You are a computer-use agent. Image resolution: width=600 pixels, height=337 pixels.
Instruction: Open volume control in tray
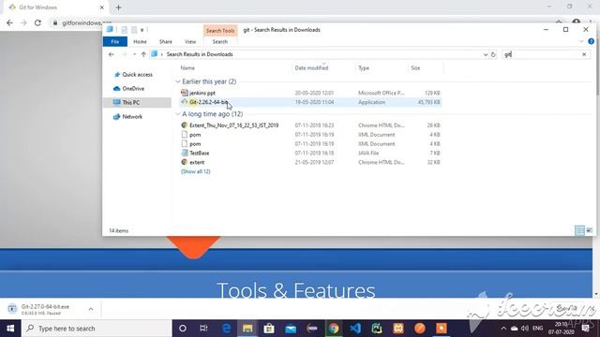525,329
